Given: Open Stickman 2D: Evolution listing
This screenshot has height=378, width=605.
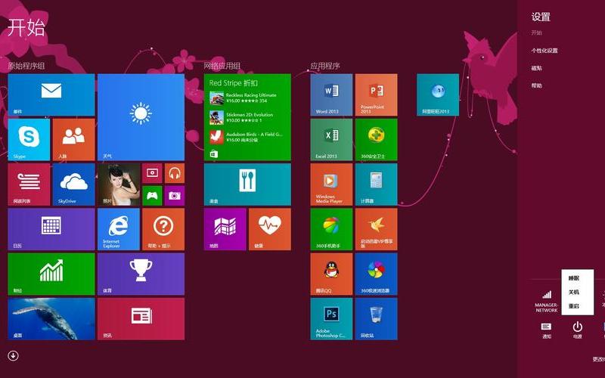Looking at the screenshot, I should pos(241,117).
